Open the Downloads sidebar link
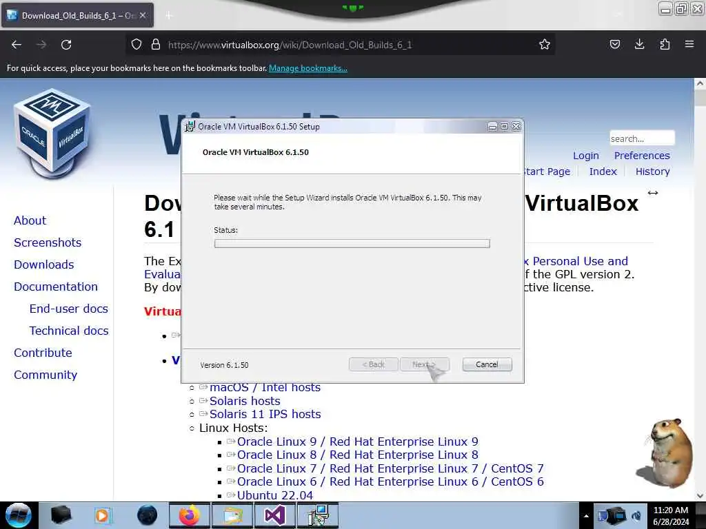This screenshot has width=706, height=529. pos(43,264)
